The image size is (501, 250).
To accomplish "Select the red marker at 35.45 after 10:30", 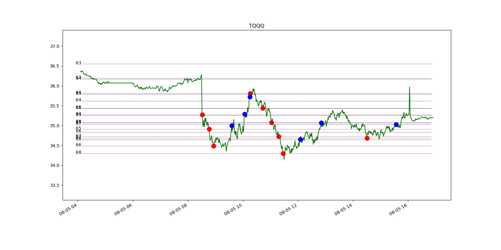I will pyautogui.click(x=263, y=108).
